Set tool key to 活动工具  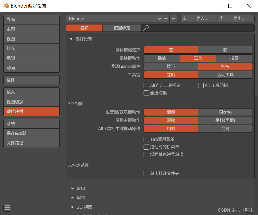point(225,75)
